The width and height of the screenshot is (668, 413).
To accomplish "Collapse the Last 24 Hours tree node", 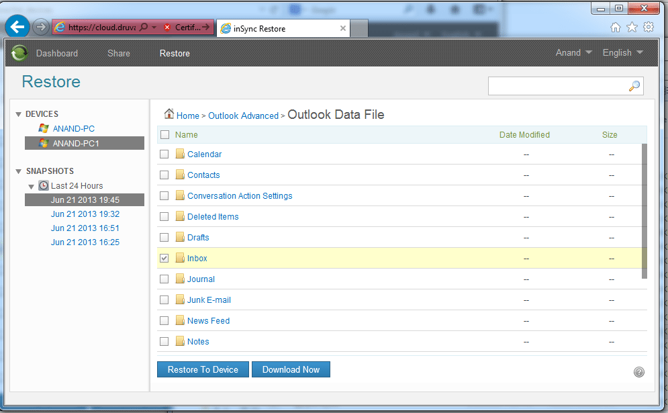I will tap(31, 186).
